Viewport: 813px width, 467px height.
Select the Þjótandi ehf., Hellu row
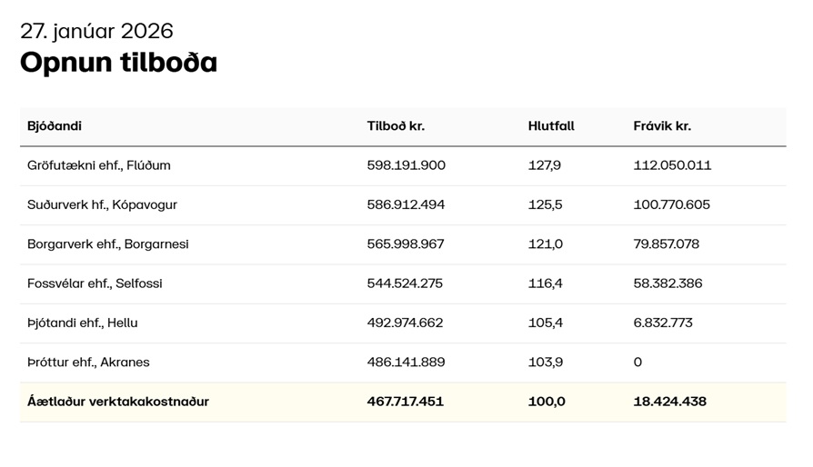coord(83,323)
